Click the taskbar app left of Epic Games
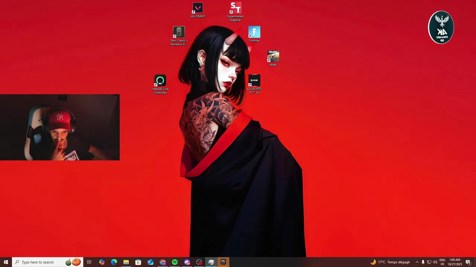 click(211, 262)
